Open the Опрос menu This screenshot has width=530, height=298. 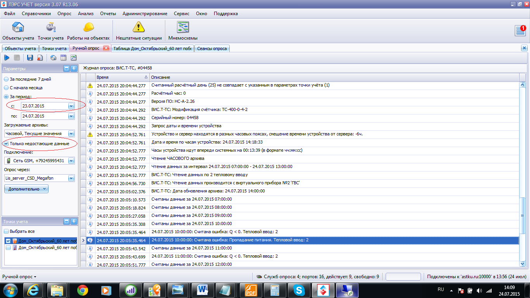64,14
